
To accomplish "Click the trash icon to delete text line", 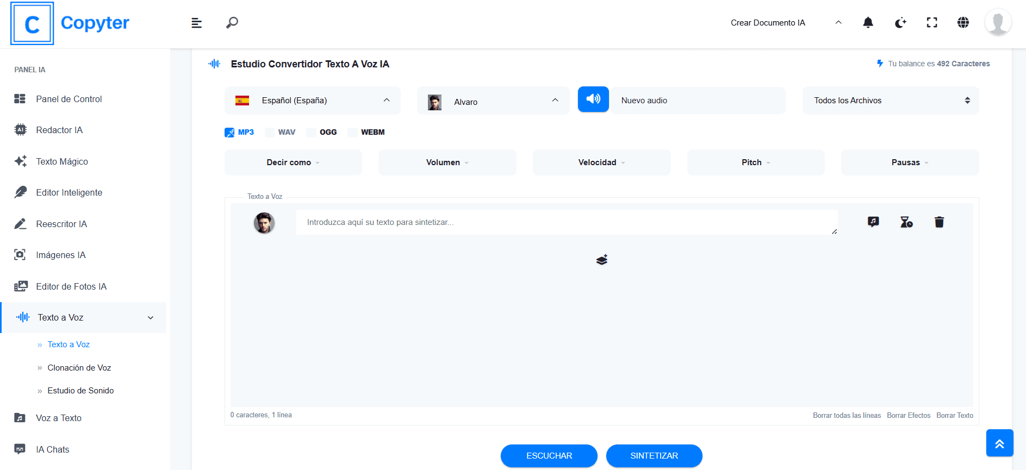I will 939,222.
